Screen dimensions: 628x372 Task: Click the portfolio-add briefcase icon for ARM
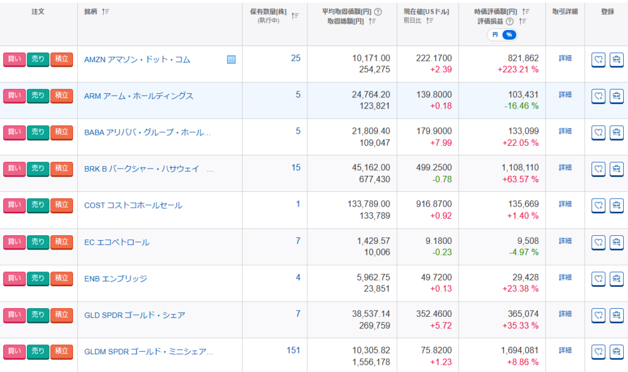616,96
